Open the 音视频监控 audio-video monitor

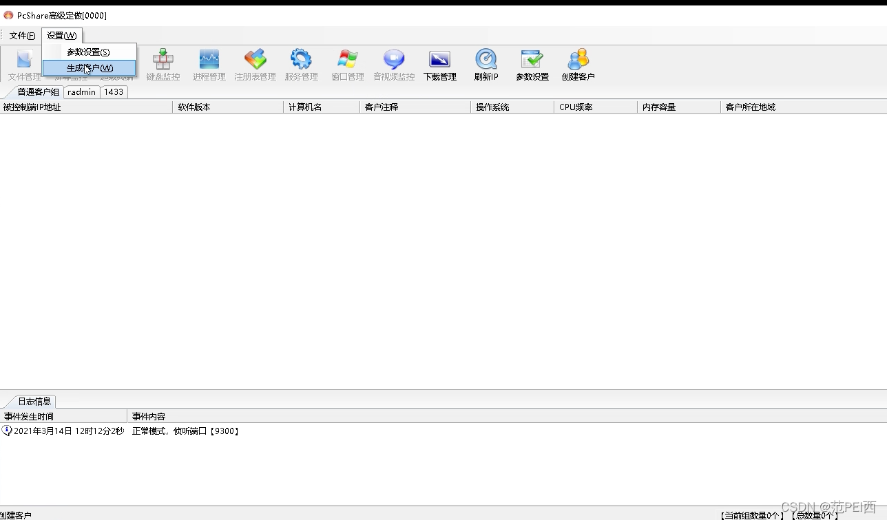pos(394,65)
